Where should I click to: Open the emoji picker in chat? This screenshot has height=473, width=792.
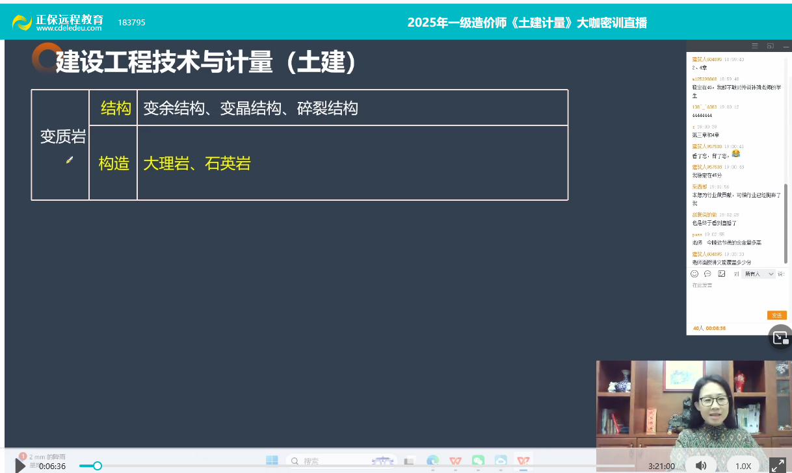coord(694,274)
